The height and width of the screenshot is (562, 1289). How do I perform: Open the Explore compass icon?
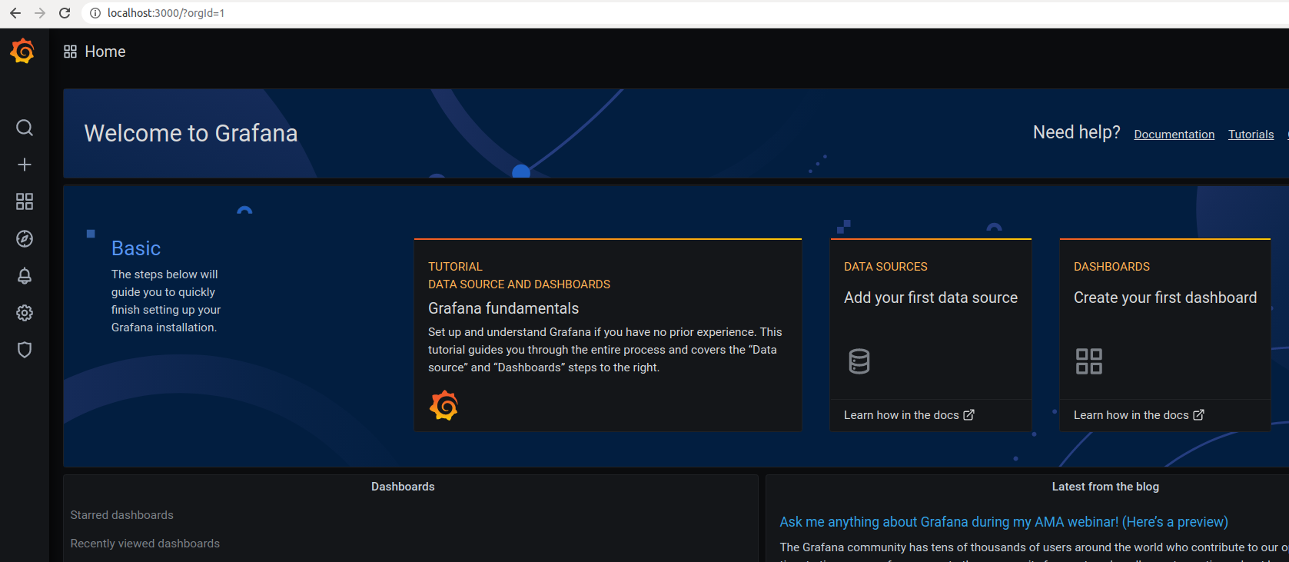tap(25, 238)
